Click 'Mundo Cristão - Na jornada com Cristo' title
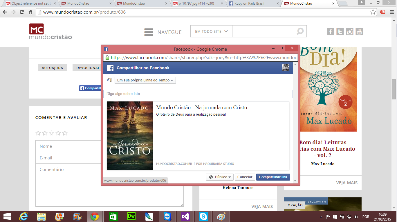Screen dimensions: 397x222 [202, 108]
